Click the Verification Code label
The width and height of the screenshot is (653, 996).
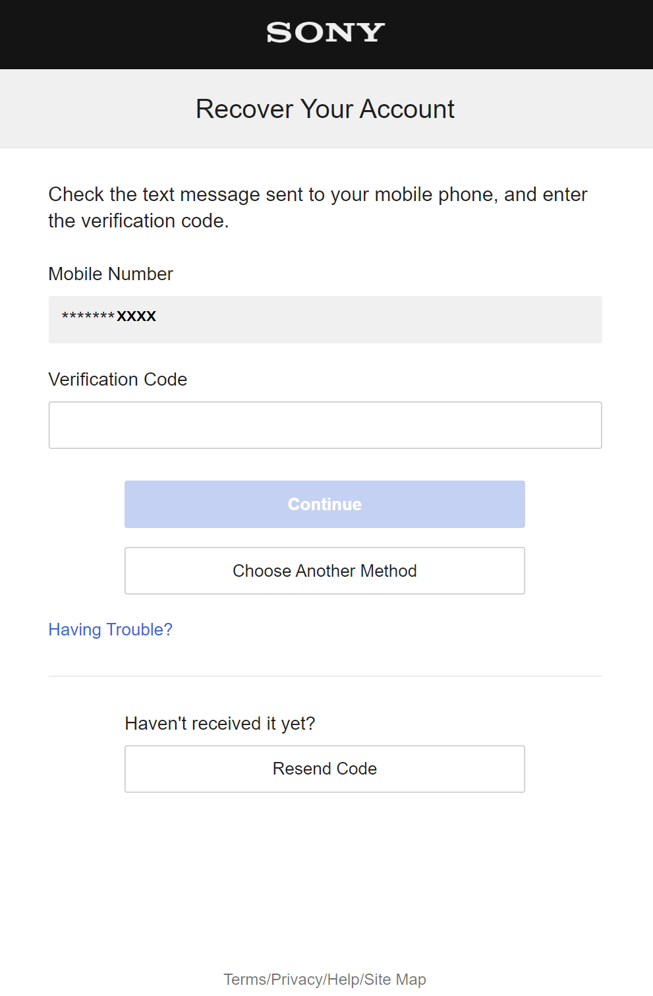(118, 380)
